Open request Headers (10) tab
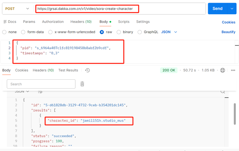Image resolution: width=239 pixels, height=151 pixels. coord(81,22)
